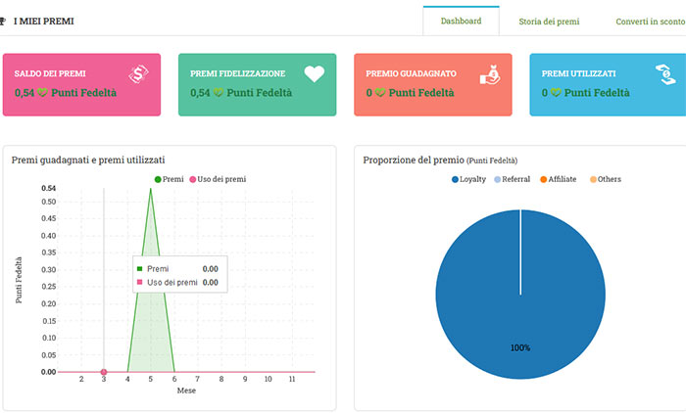
Task: Click the gem icon in Premi Utilizzati value
Action: 557,93
